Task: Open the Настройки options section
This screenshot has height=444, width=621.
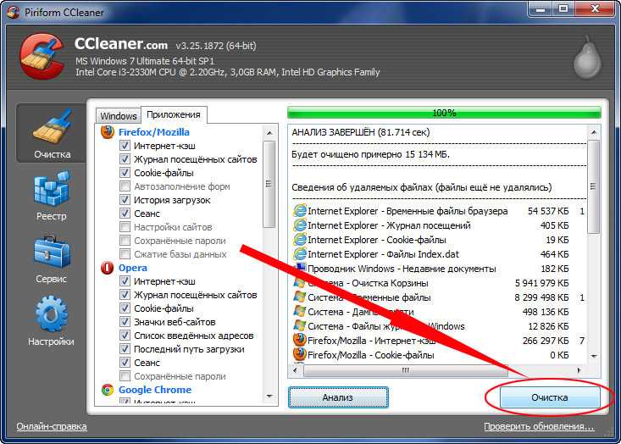Action: pos(52,322)
